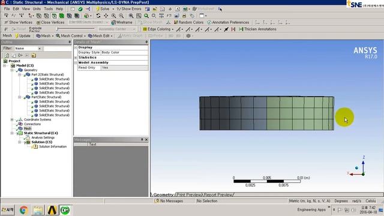The width and height of the screenshot is (384, 216).
Task: Click the yellow folder icon in the Outline toolbar
Action: pyautogui.click(x=34, y=55)
